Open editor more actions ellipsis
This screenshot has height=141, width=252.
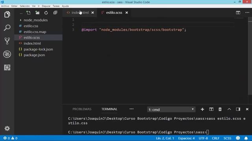(247, 13)
